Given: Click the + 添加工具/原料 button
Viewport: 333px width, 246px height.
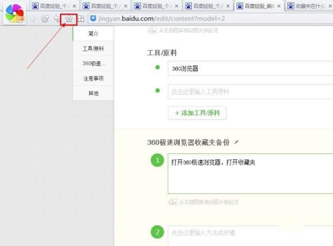Looking at the screenshot, I should coord(197,113).
